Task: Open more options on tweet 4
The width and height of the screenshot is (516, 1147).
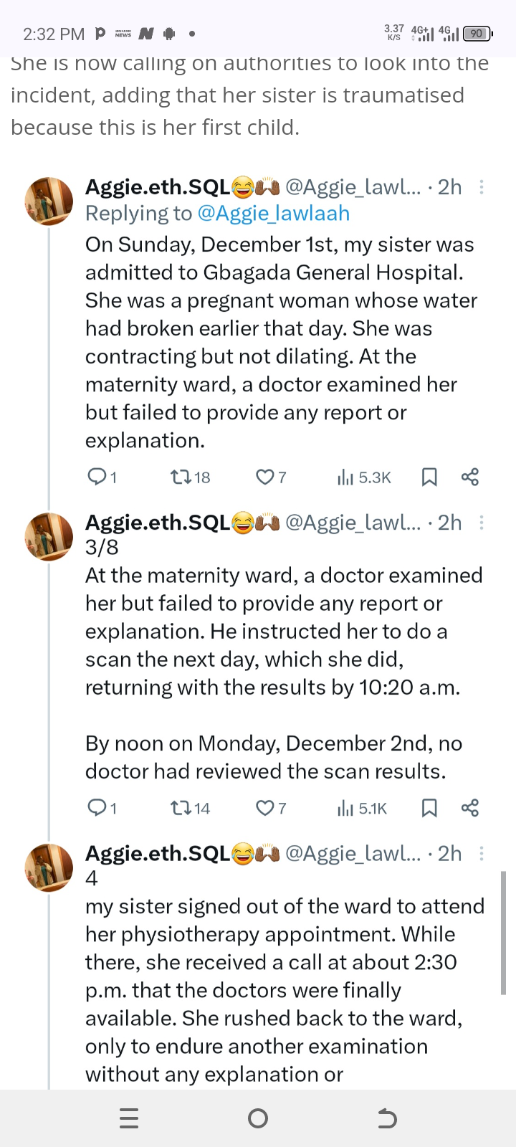Action: (482, 853)
